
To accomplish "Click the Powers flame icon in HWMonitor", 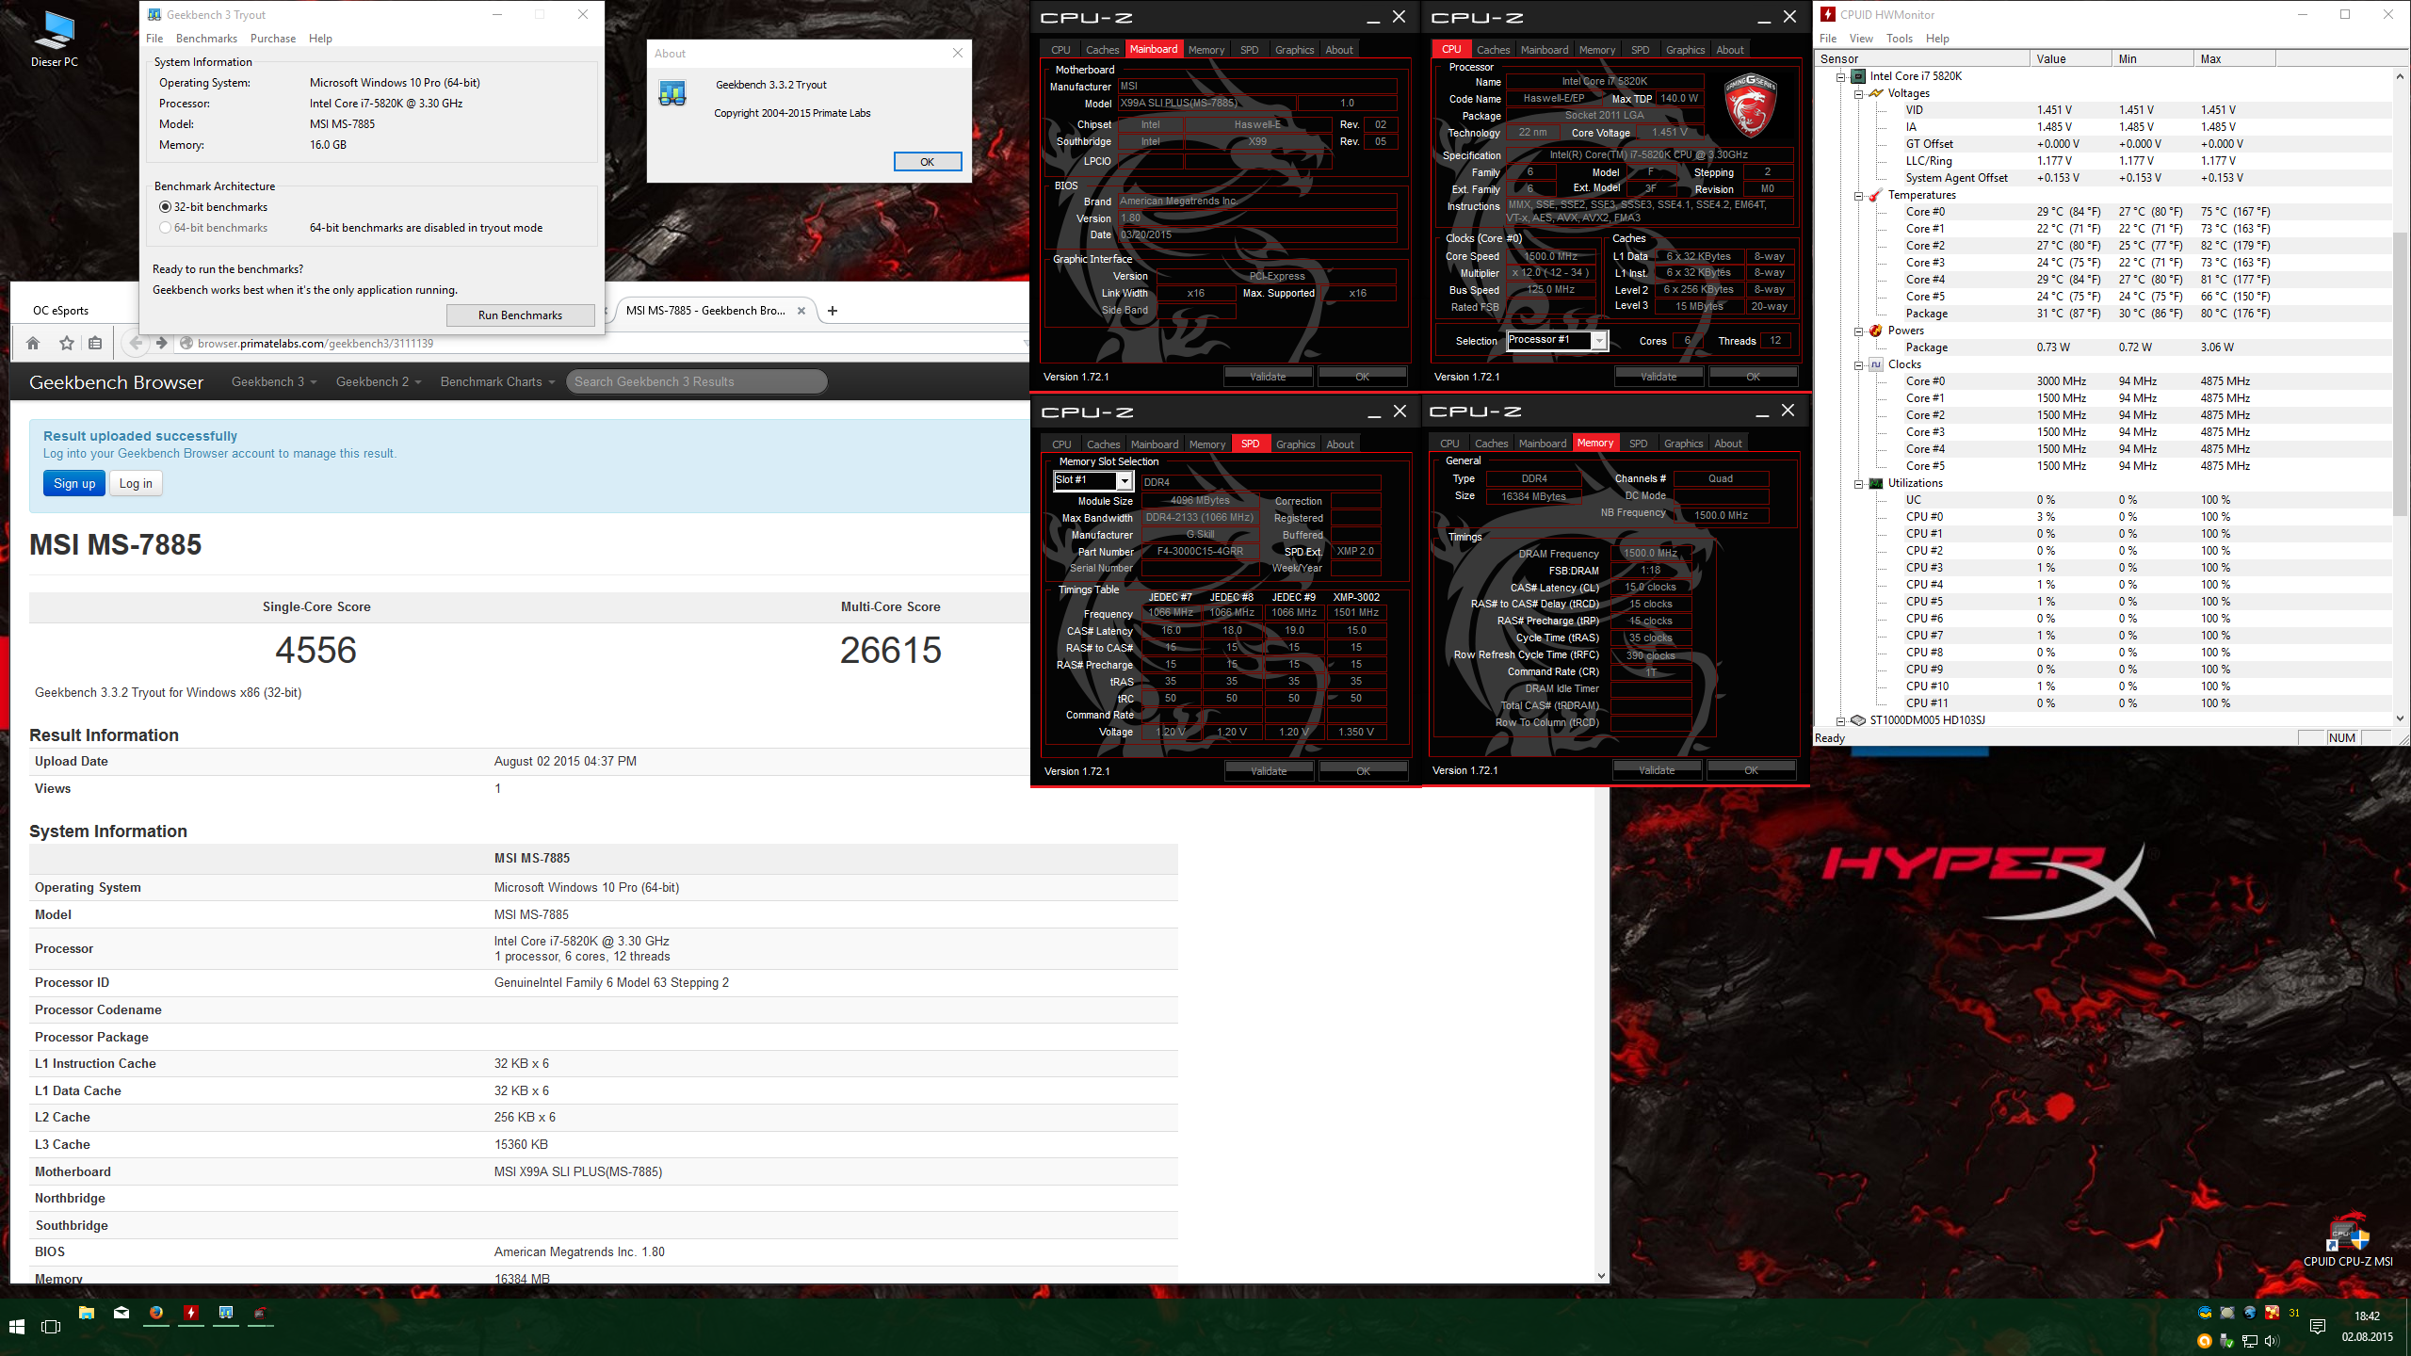I will [1876, 331].
